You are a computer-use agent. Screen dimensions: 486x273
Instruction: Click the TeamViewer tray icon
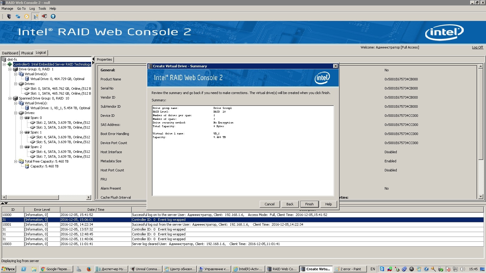pyautogui.click(x=382, y=269)
